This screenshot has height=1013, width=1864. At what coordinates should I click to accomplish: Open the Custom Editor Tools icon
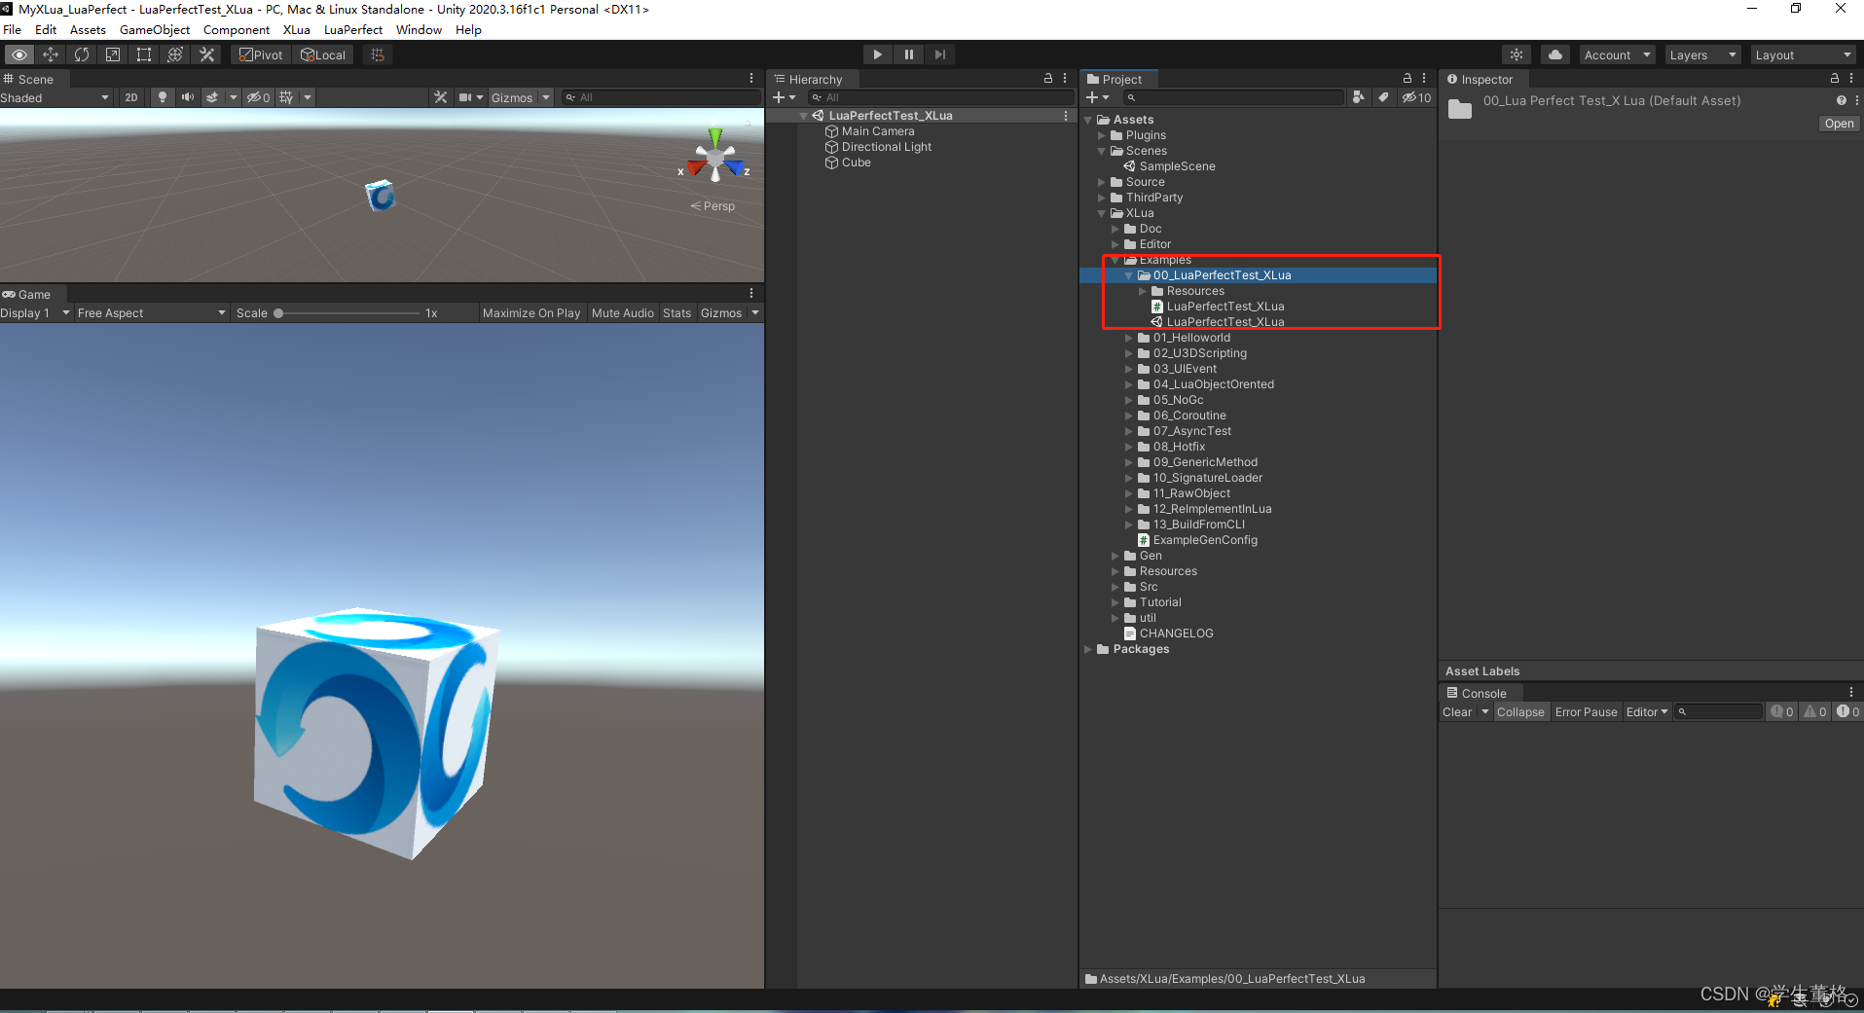tap(206, 54)
